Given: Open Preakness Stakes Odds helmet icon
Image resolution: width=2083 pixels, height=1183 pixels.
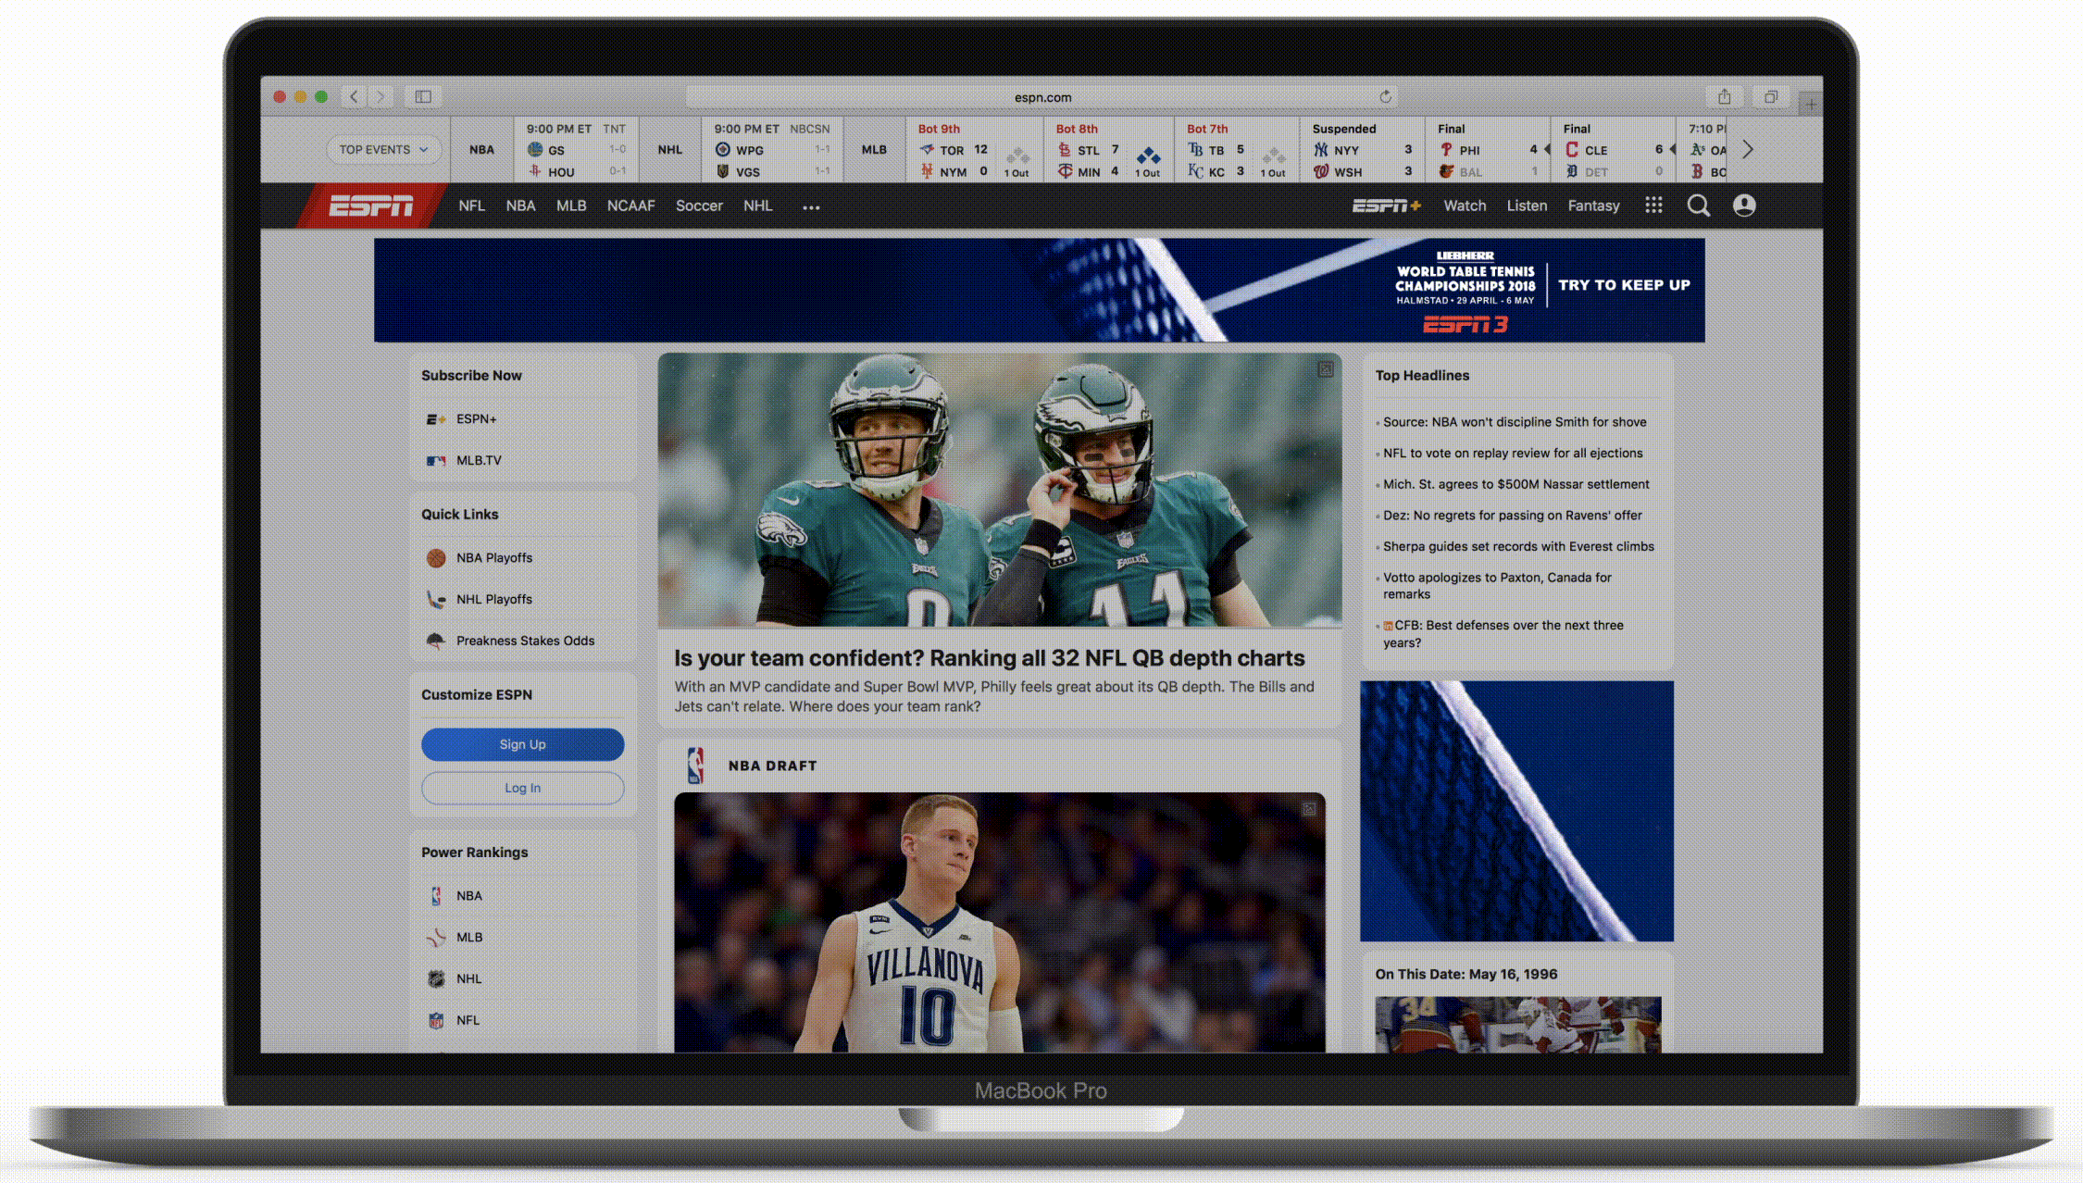Looking at the screenshot, I should coord(435,641).
